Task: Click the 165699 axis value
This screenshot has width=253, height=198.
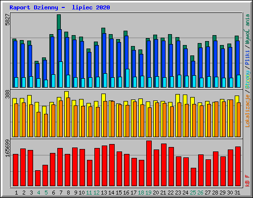Action: [x=7, y=148]
